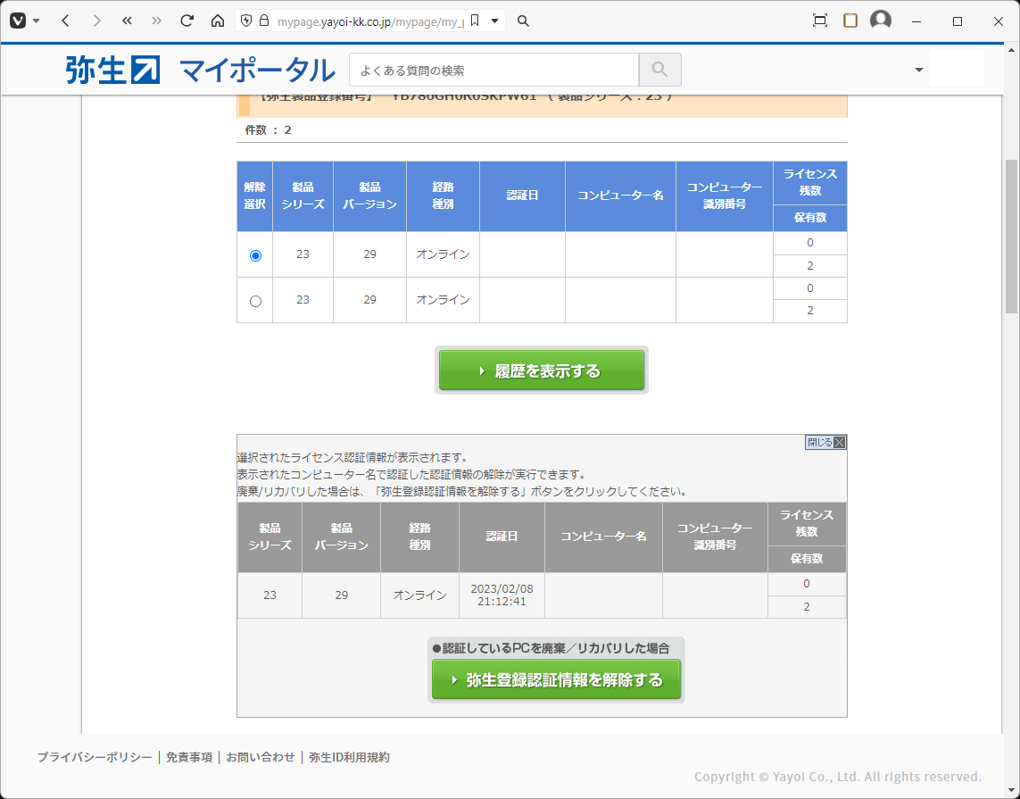
Task: Open the お問い合わせ link
Action: coord(261,757)
